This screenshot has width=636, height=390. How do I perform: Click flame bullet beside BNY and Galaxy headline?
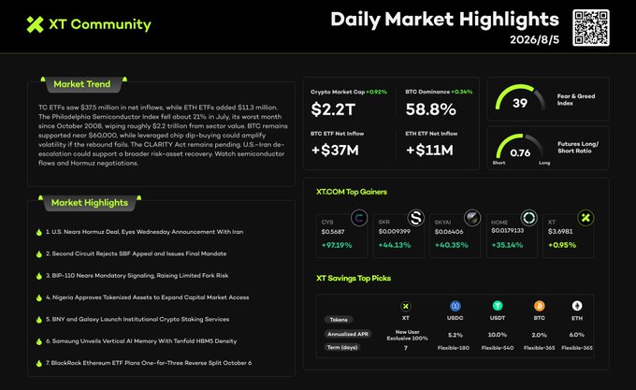pyautogui.click(x=39, y=320)
